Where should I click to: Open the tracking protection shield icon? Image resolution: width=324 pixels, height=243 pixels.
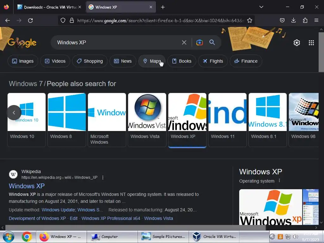63,21
